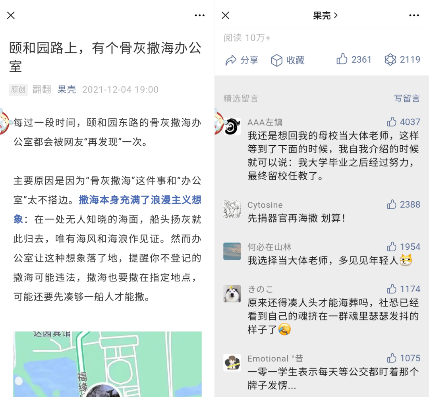
Task: Open the map image thumbnail
Action: tap(108, 364)
